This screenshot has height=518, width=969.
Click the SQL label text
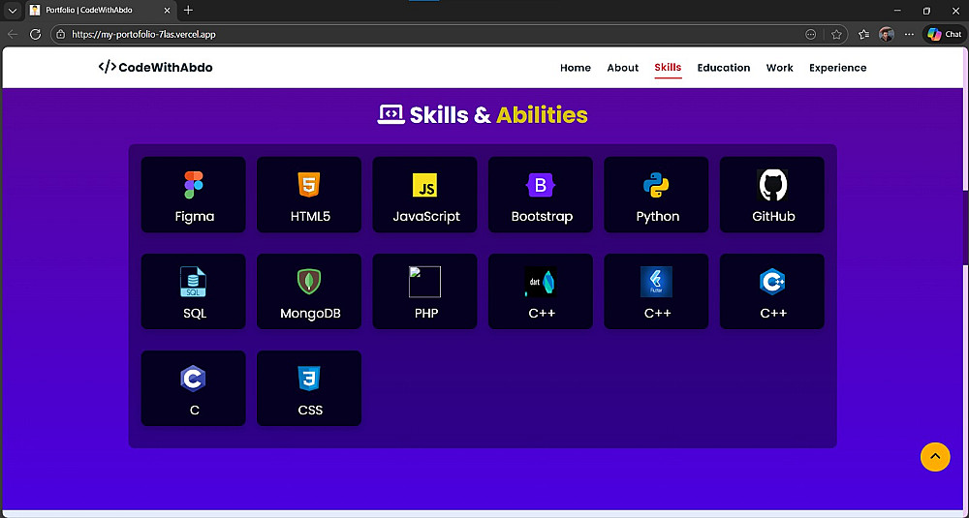click(x=195, y=314)
